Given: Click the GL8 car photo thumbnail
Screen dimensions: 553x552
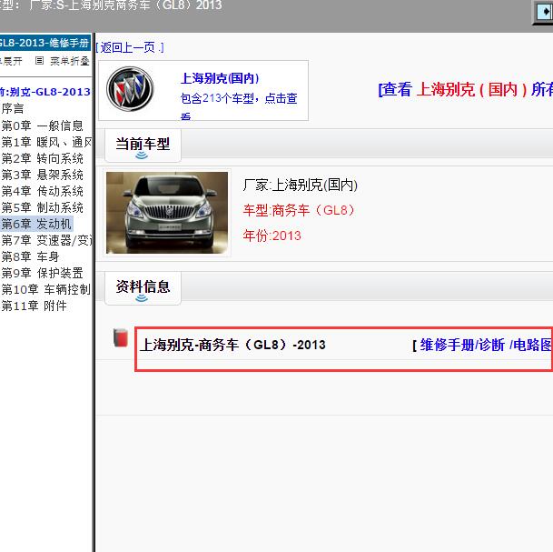Looking at the screenshot, I should [x=167, y=213].
